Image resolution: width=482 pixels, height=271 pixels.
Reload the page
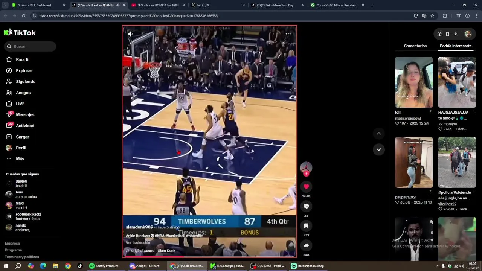point(23,16)
